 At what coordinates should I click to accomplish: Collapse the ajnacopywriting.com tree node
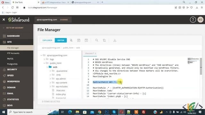[x=41, y=55]
